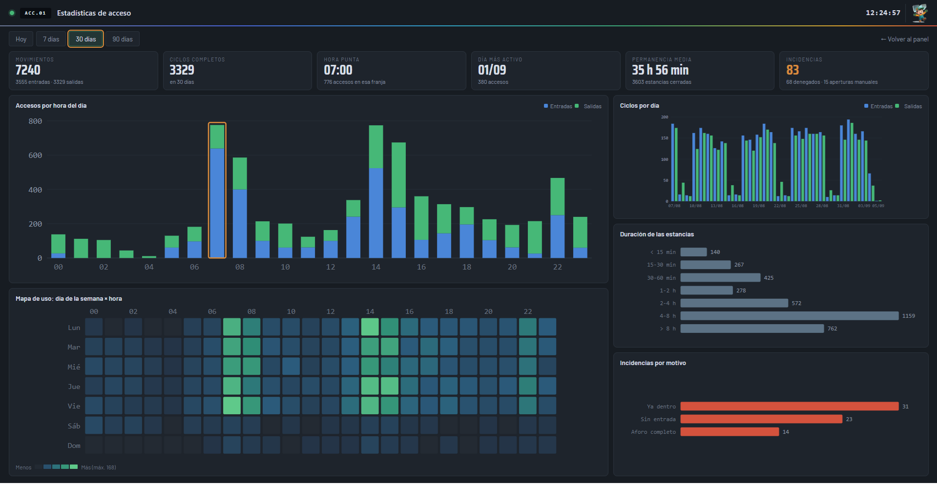Click Entradas legend swatch in Ciclos por día
937x484 pixels.
866,106
